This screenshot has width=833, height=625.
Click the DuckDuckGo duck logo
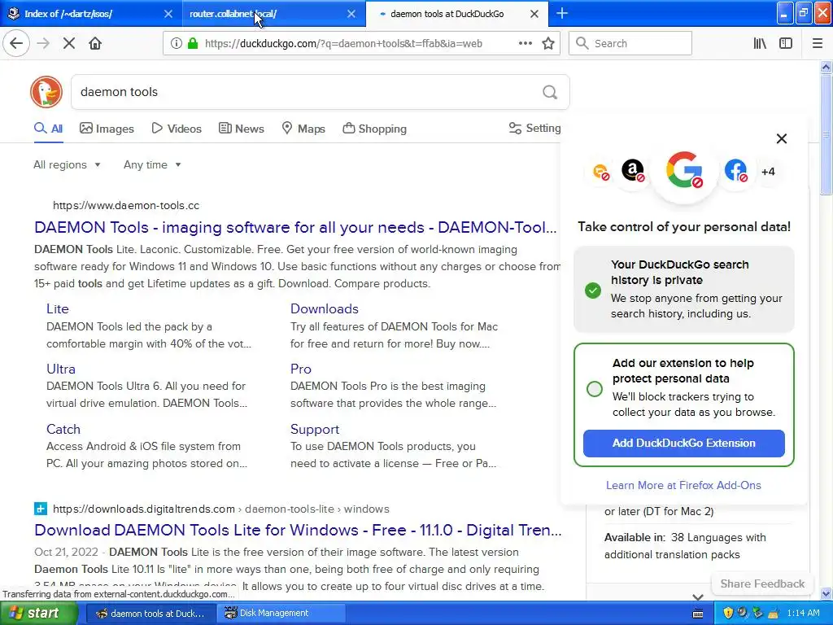click(x=46, y=92)
